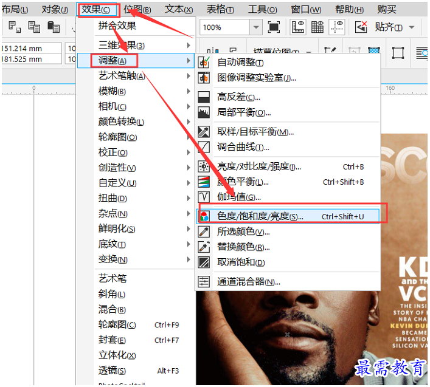430x387 pixels.
Task: Expand the 颜色转换 submenu
Action: pos(136,122)
